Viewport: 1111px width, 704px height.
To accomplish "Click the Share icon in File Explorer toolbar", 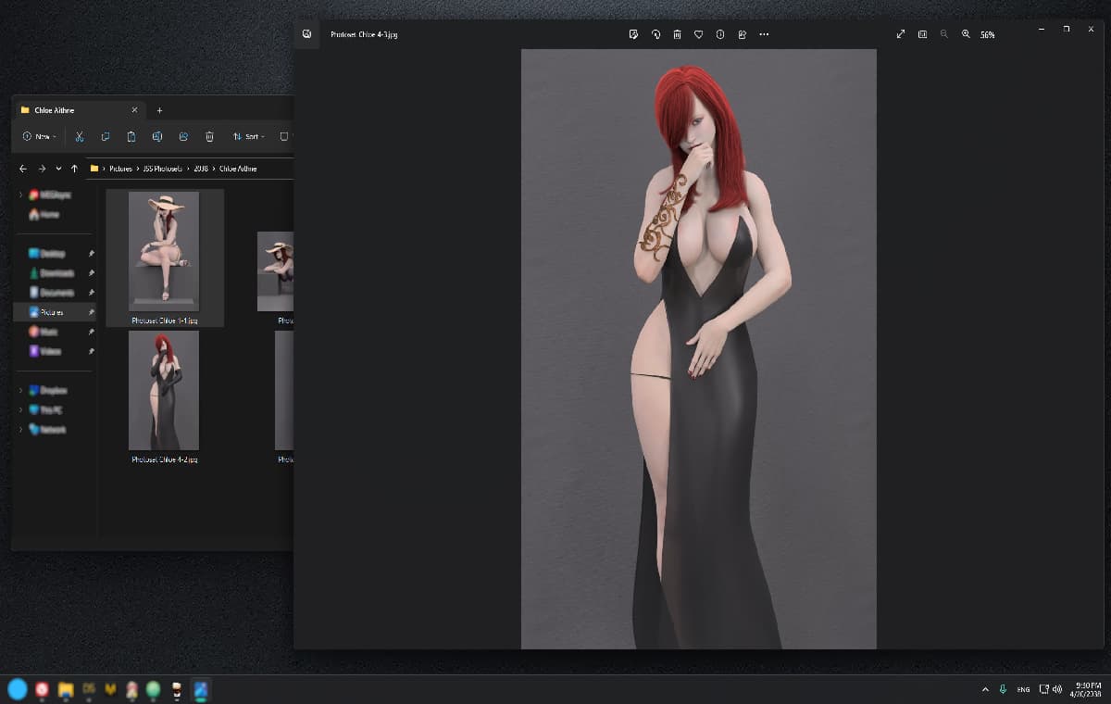I will [x=183, y=136].
